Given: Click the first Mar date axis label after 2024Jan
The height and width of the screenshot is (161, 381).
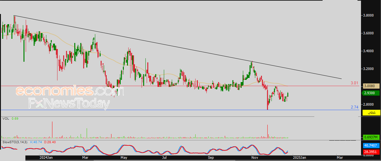Looking at the screenshot, I should [85, 157].
